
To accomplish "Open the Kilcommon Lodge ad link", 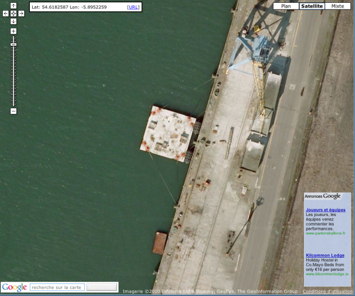I will (x=325, y=255).
